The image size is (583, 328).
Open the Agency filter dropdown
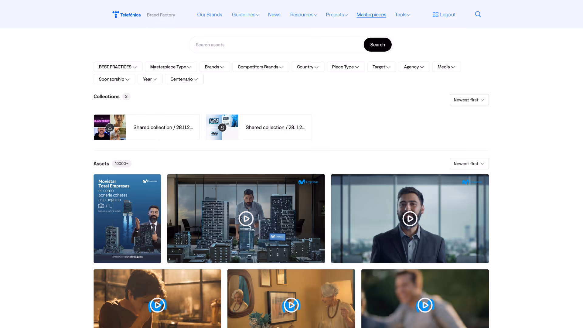click(414, 67)
